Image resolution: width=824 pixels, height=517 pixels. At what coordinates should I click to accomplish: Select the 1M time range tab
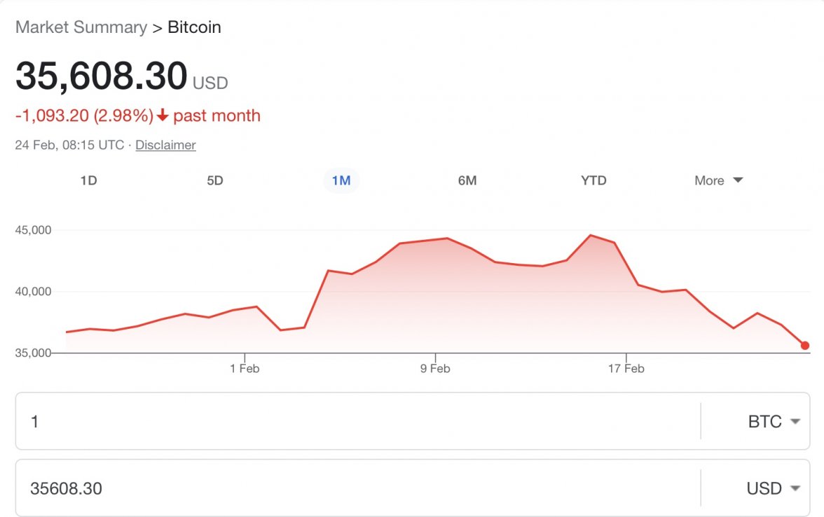pos(341,180)
